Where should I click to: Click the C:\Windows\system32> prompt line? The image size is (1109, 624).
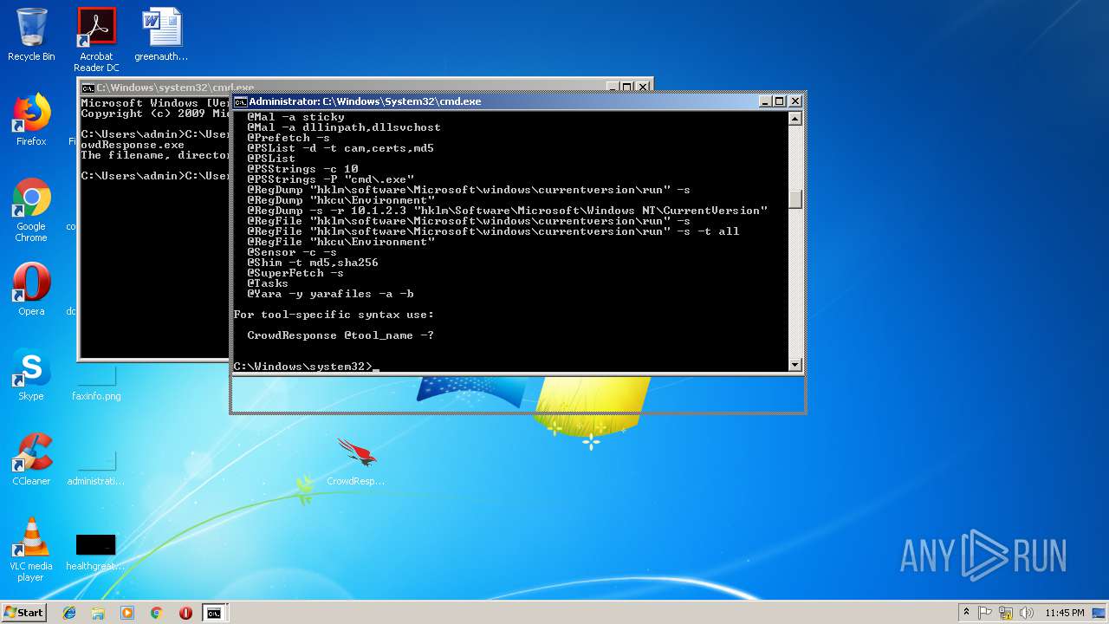(307, 367)
